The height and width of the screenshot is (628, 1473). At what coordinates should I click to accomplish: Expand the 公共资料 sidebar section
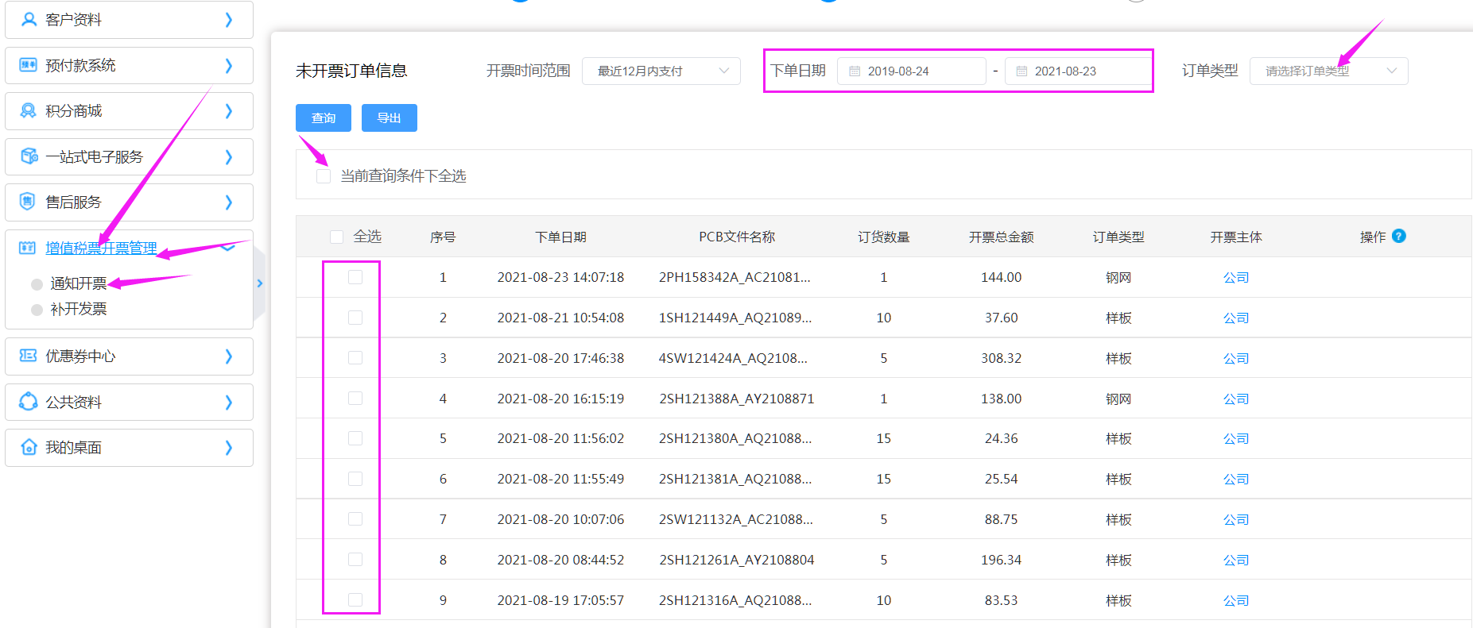[x=129, y=402]
